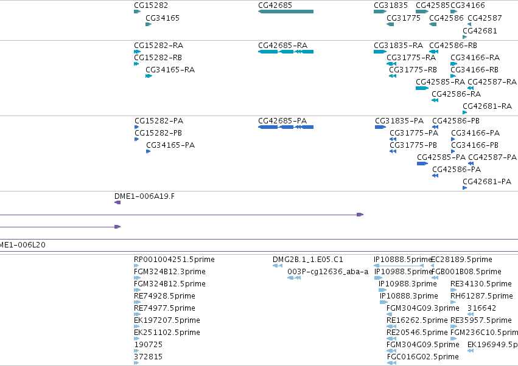518x366 pixels.
Task: Select transcript CG34166-RA label
Action: click(475, 57)
